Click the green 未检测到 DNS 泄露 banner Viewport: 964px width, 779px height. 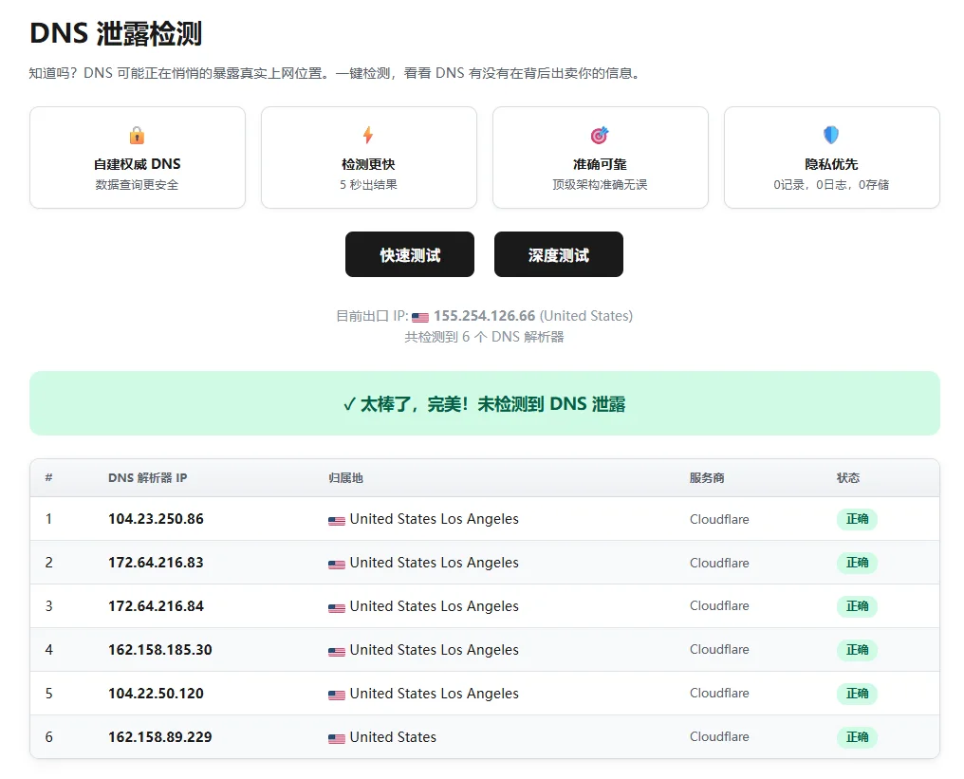coord(485,403)
